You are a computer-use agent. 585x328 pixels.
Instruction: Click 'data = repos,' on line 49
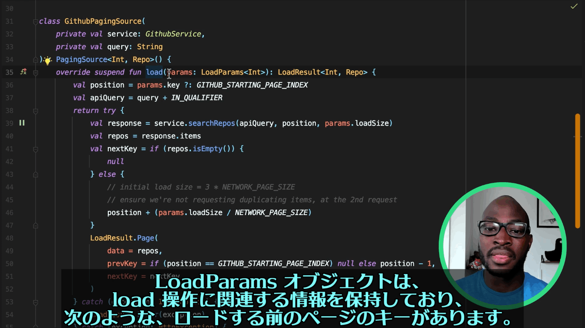pyautogui.click(x=135, y=251)
